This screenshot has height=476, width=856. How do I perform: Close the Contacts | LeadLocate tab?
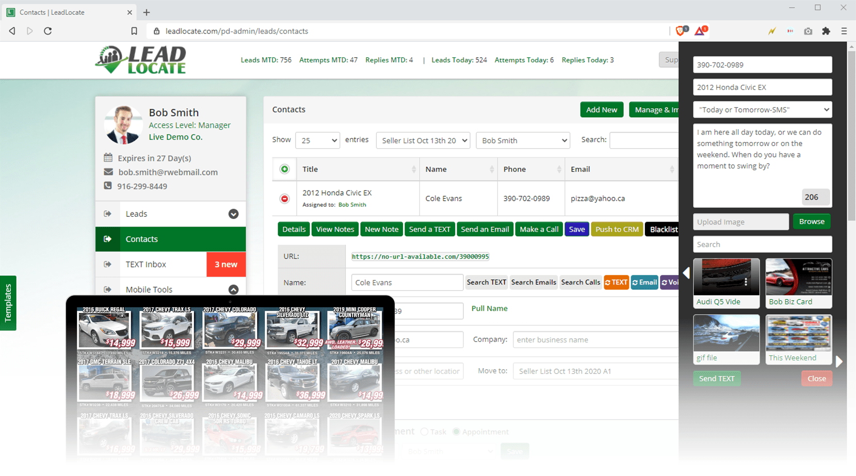[x=130, y=12]
